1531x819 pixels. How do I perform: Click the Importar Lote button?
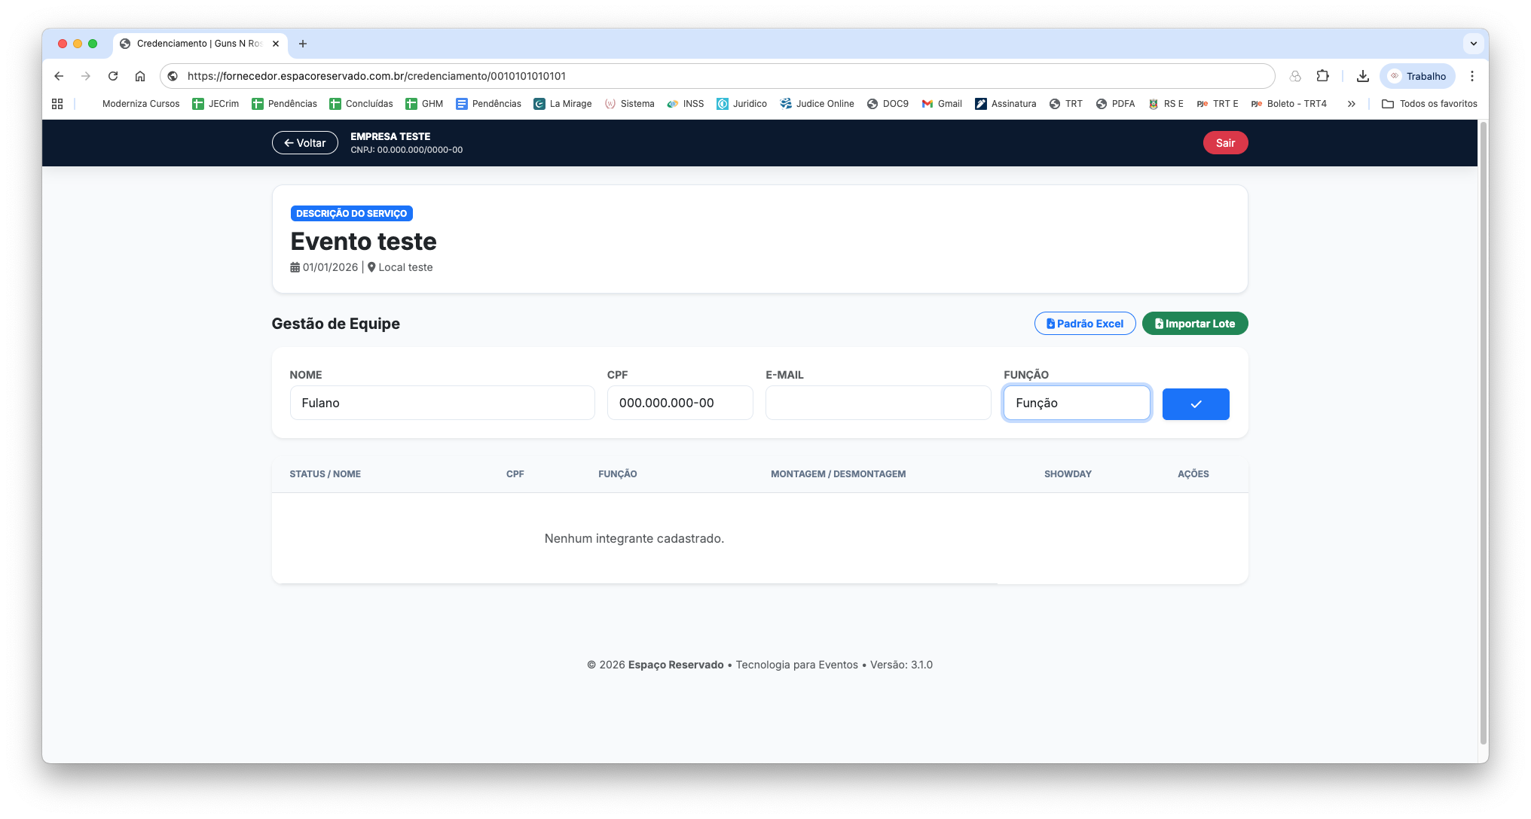click(x=1194, y=324)
